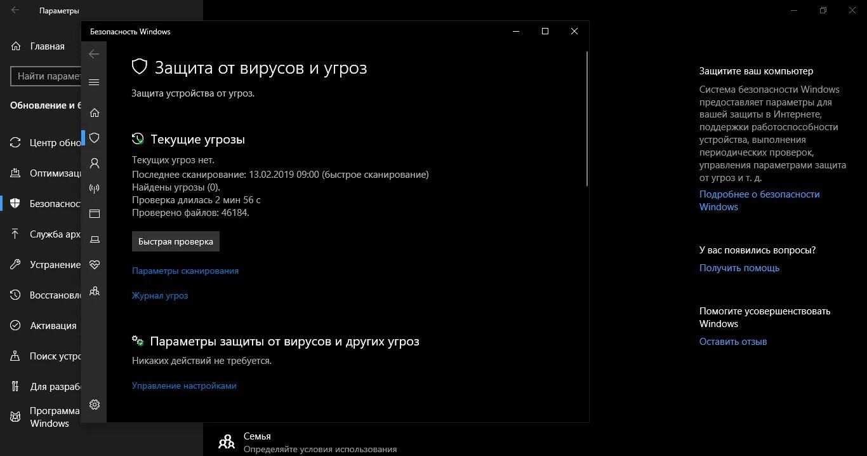Click the Последнее сканирование date line
This screenshot has height=456, width=867.
280,174
